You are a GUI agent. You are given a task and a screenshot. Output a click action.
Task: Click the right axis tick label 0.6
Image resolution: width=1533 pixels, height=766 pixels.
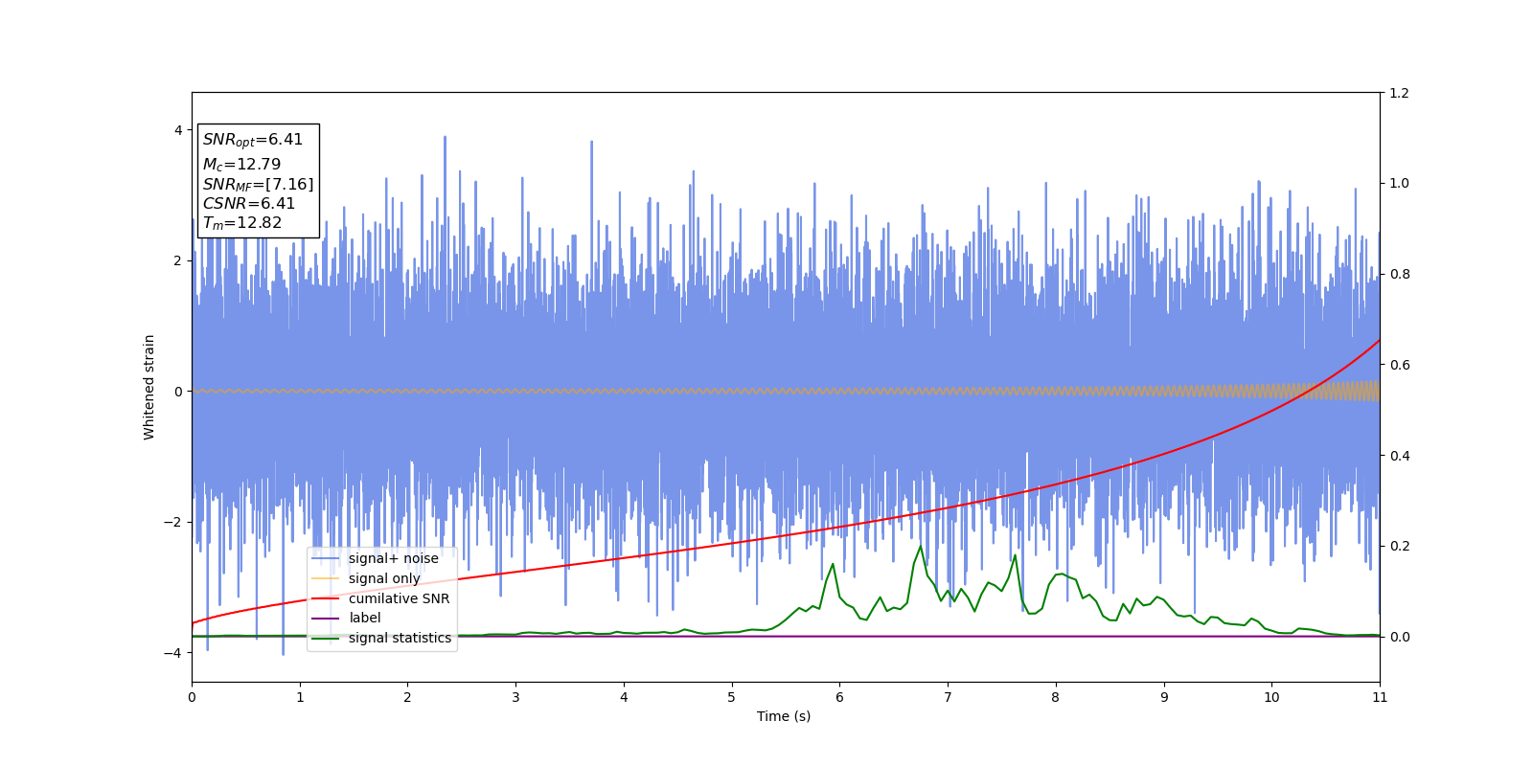coord(1399,365)
